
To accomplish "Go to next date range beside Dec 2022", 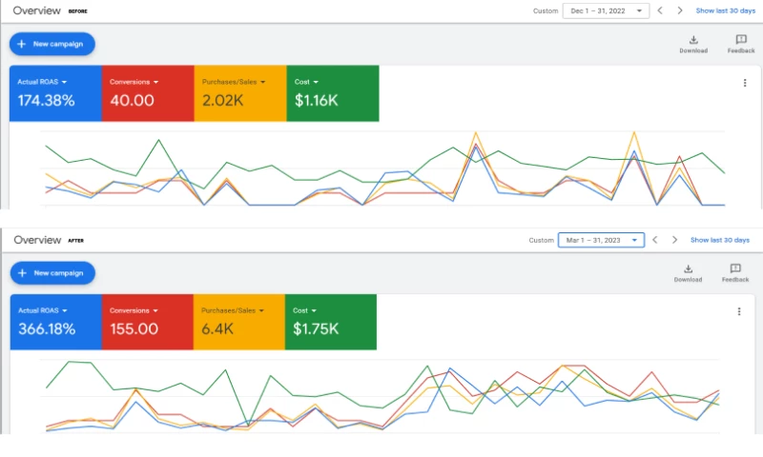I will 680,10.
